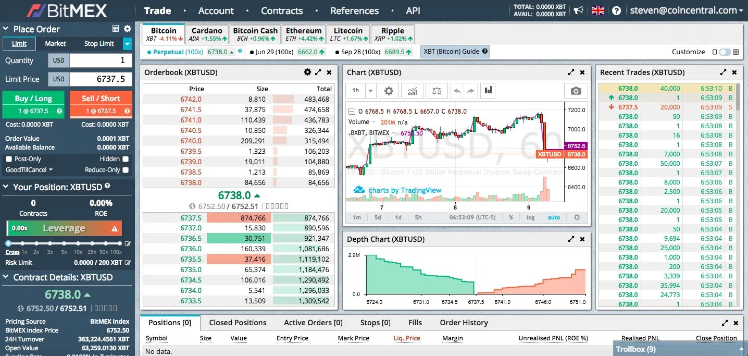Open chart properties gear in chart toolbar
This screenshot has width=748, height=356.
tap(389, 91)
